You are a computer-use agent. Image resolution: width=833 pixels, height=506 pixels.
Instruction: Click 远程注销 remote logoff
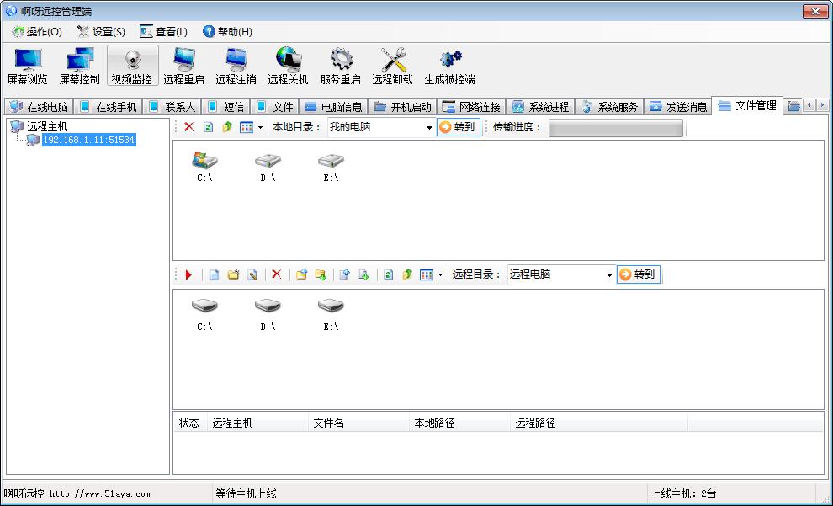pyautogui.click(x=236, y=66)
